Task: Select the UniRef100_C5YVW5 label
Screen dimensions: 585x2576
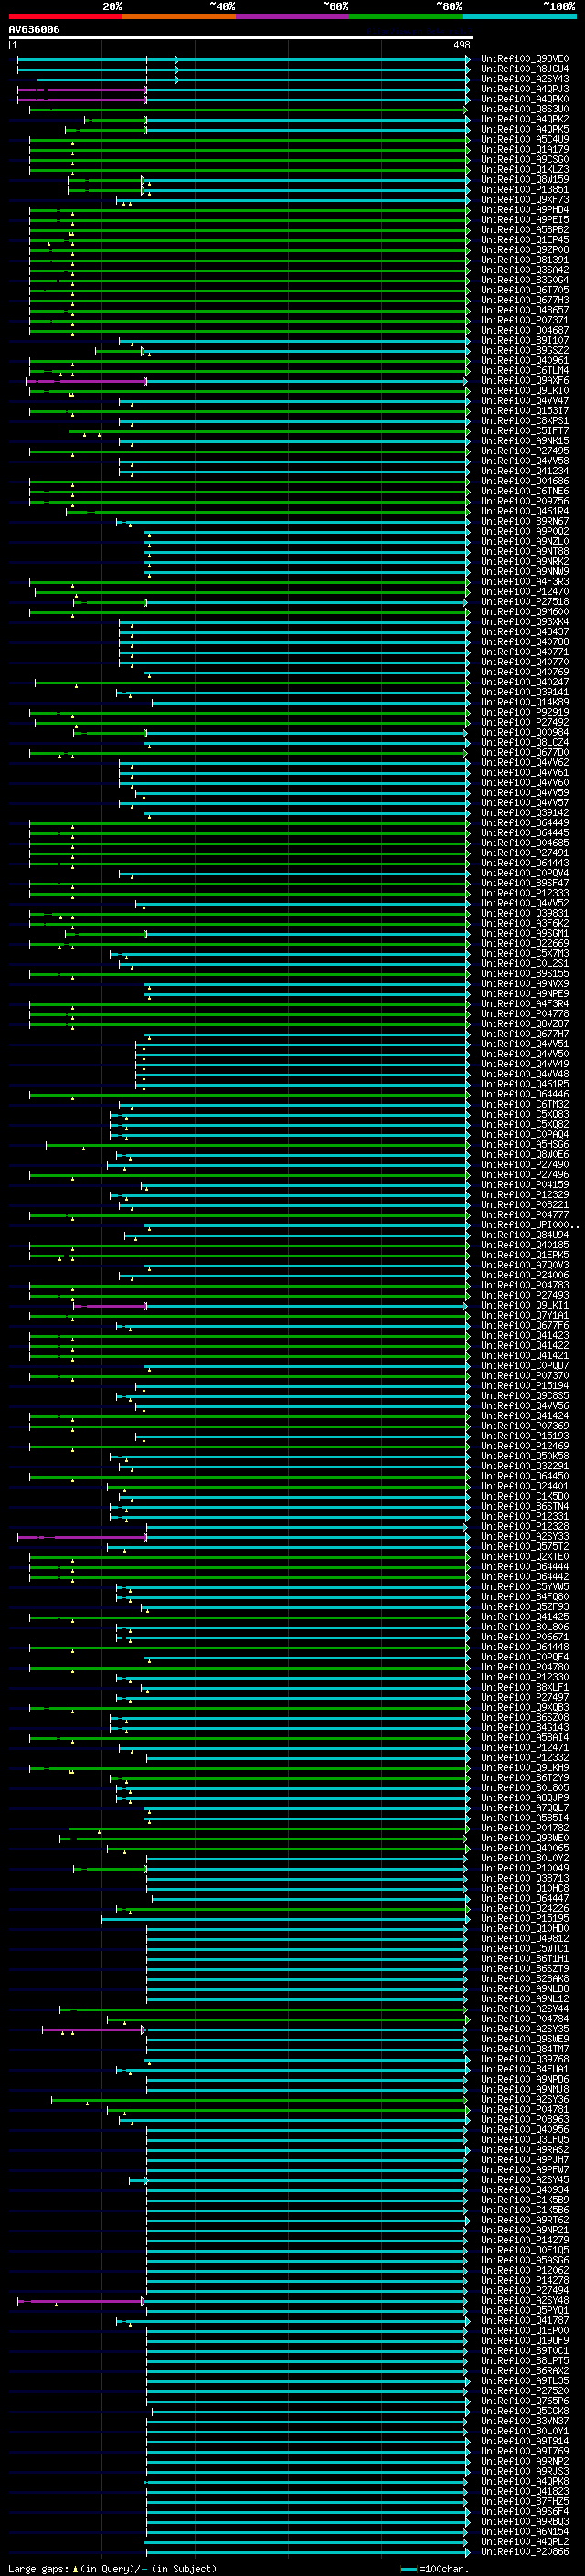Action: pos(524,1587)
